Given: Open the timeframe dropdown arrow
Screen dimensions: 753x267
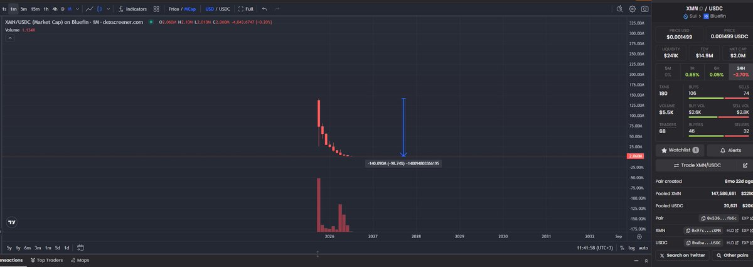Looking at the screenshot, I should tap(77, 9).
